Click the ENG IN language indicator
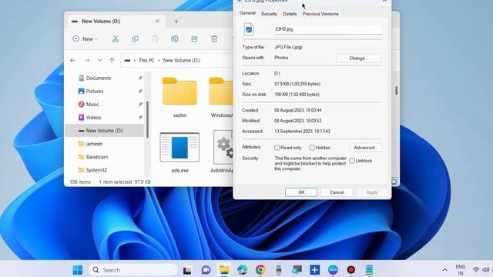 pyautogui.click(x=461, y=270)
